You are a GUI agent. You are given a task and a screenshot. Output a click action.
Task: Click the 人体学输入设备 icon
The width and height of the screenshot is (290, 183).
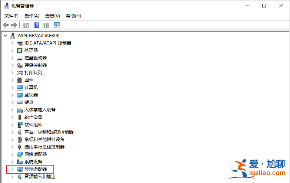(x=20, y=110)
